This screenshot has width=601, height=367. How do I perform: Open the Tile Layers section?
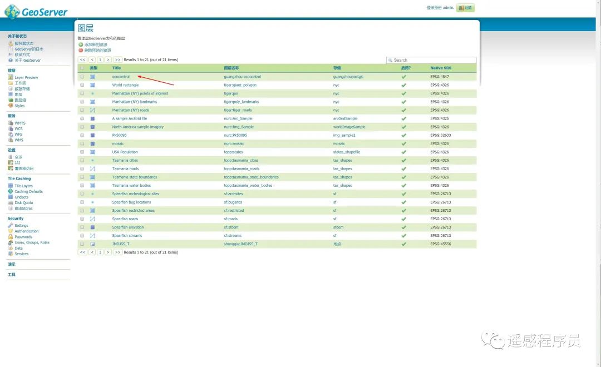pyautogui.click(x=23, y=185)
